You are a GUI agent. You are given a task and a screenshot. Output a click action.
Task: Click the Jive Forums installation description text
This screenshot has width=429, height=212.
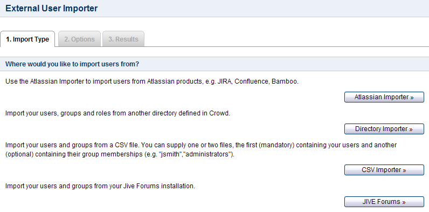click(100, 186)
